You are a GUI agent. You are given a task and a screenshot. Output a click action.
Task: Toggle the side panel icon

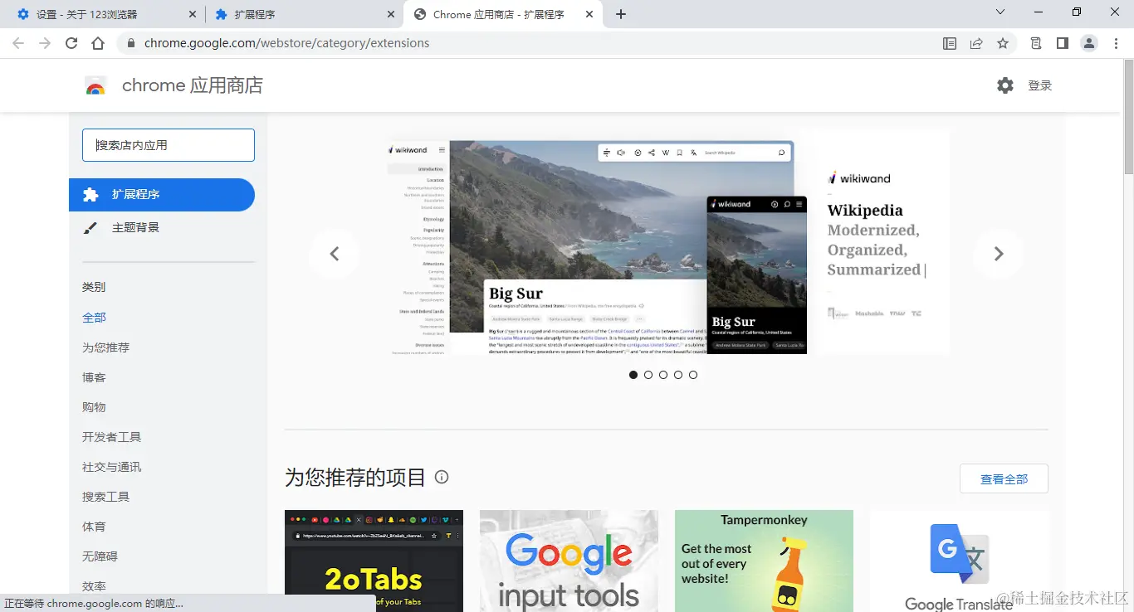point(1063,43)
